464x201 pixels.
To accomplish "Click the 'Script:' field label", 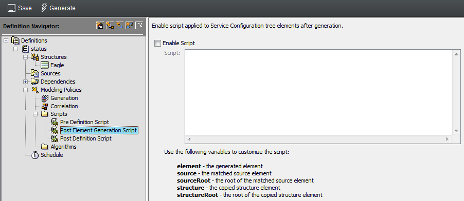I will (172, 53).
